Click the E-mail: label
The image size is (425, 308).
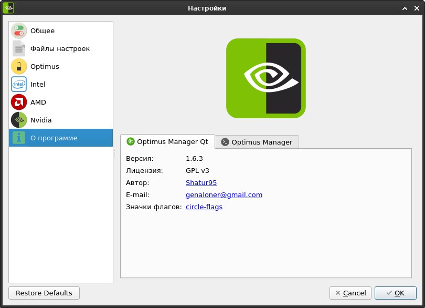click(x=137, y=195)
